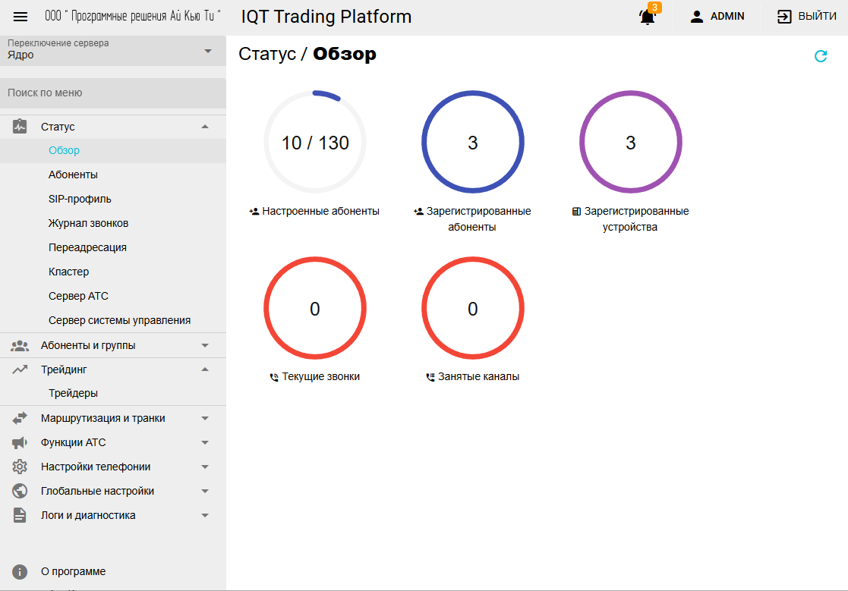Screen dimensions: 848x591
Task: Click the Поиск по меню search field
Action: pyautogui.click(x=113, y=93)
